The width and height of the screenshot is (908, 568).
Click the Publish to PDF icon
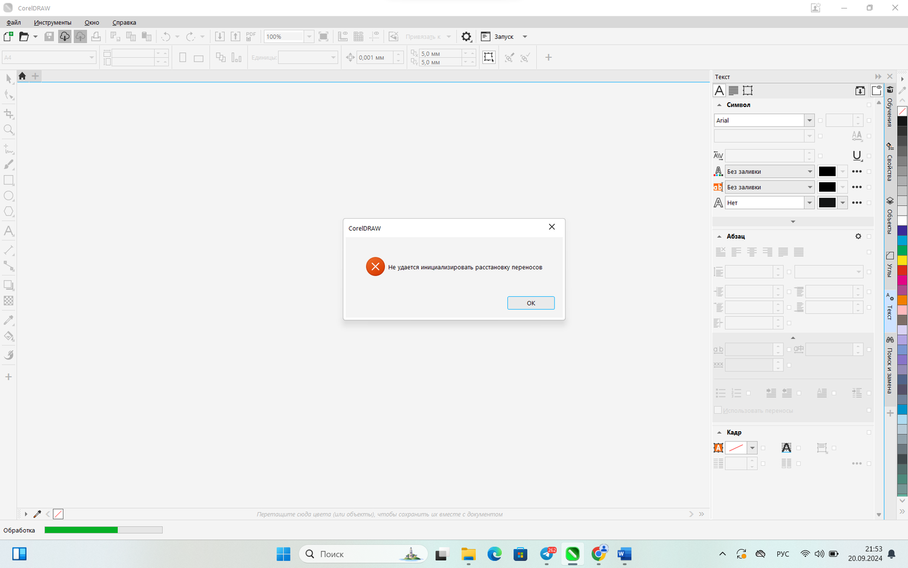coord(251,36)
